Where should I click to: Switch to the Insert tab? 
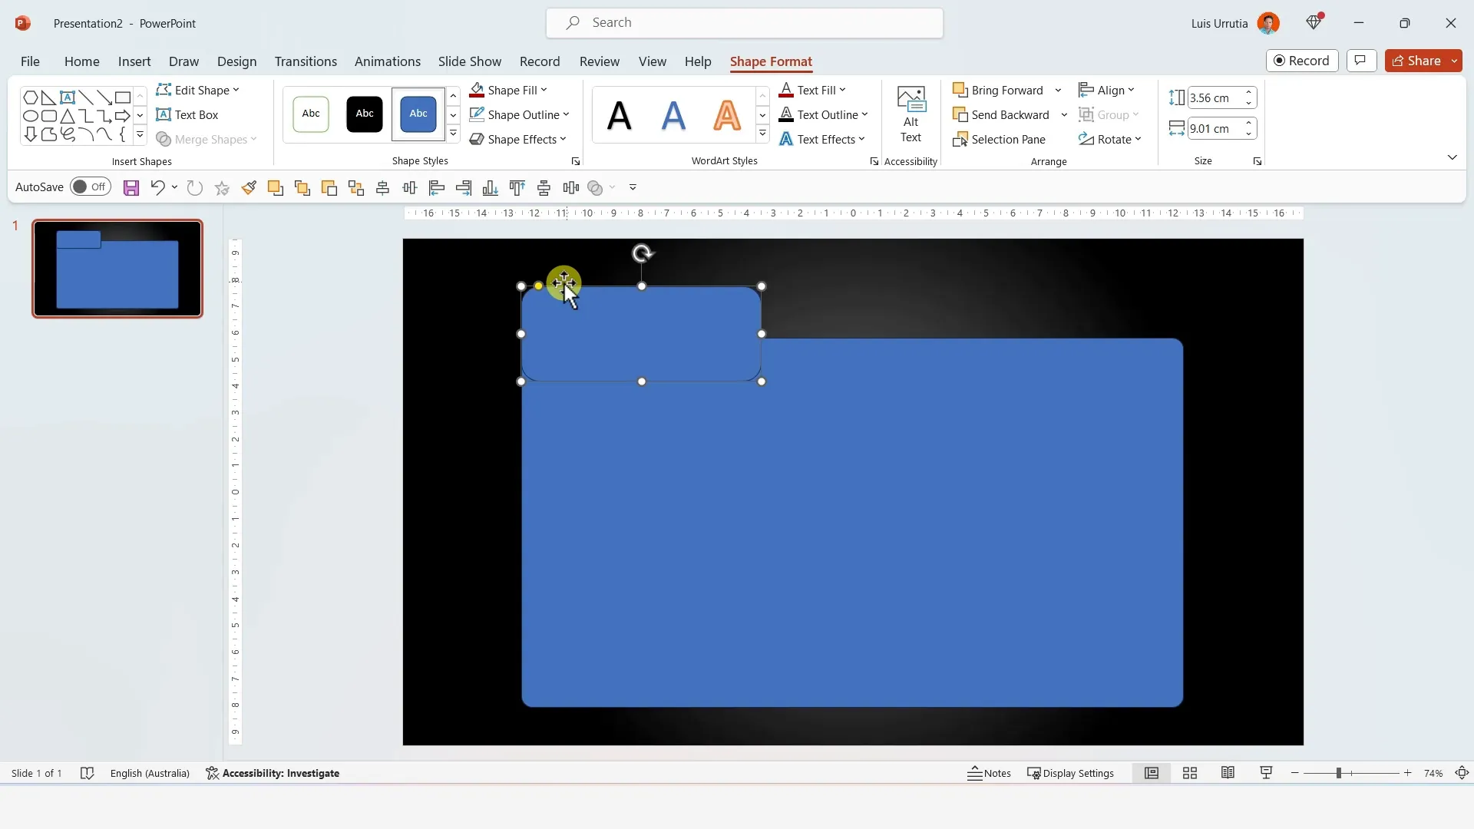tap(134, 61)
